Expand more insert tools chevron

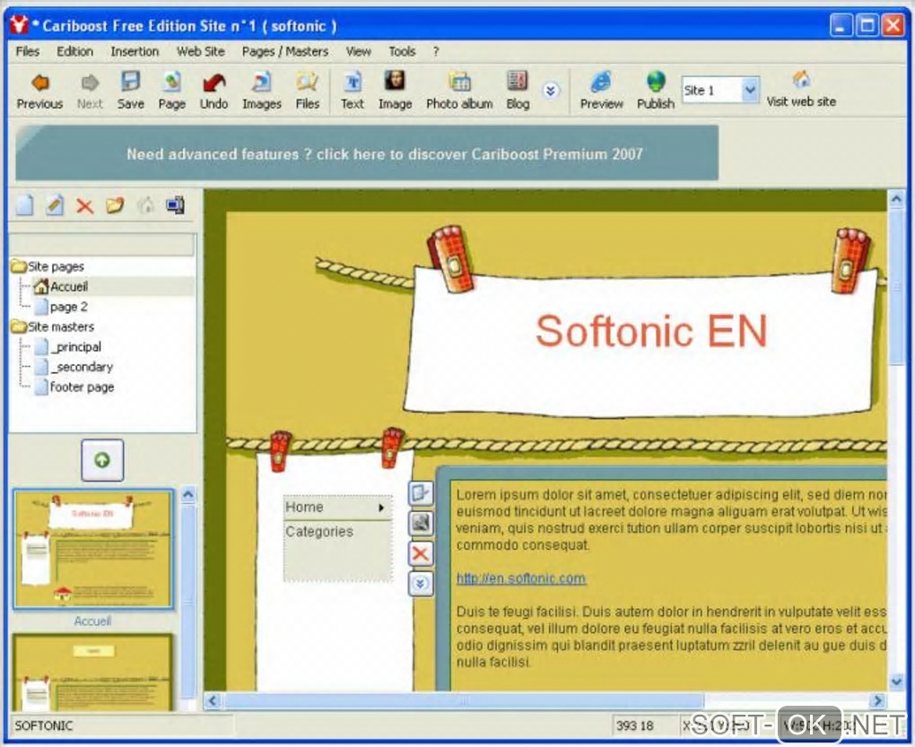(550, 91)
